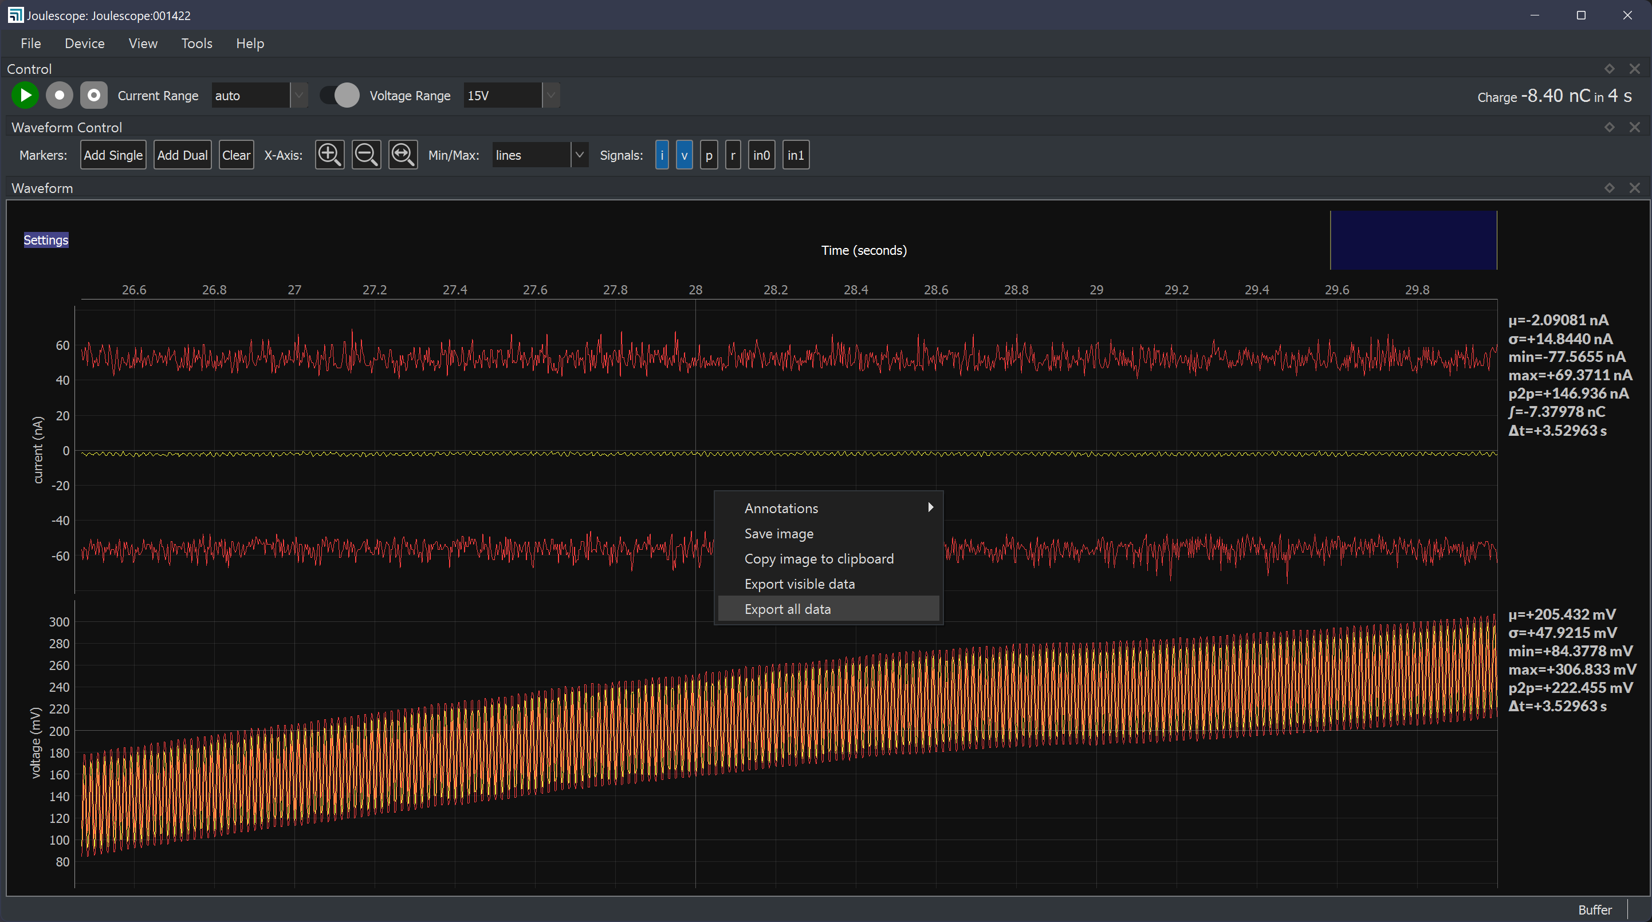Flip the Voltage Range switch
1652x922 pixels.
tap(338, 95)
